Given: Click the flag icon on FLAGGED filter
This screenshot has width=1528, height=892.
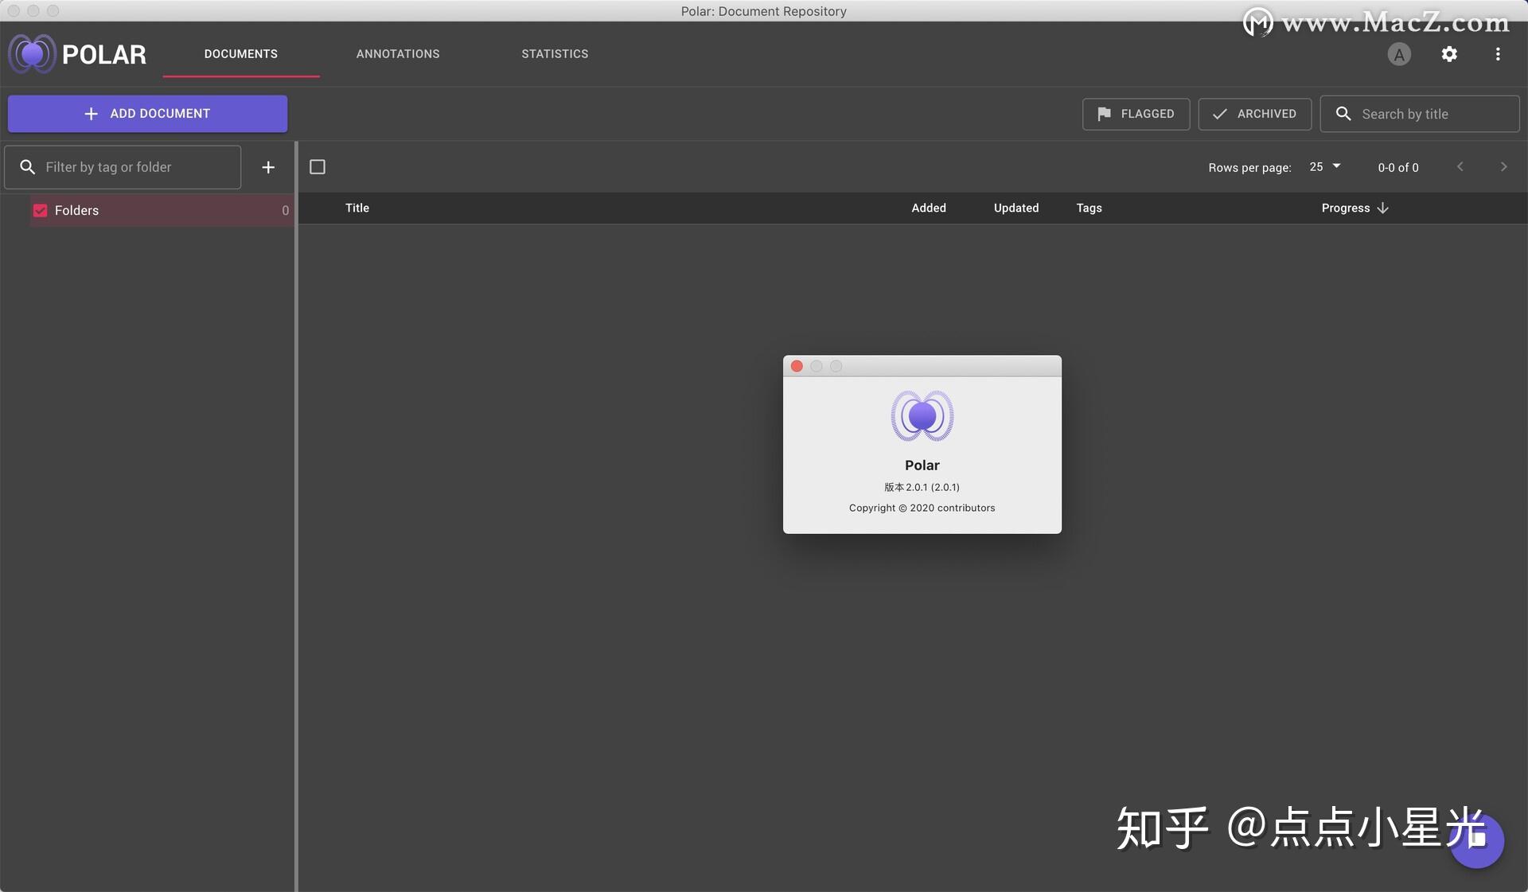Looking at the screenshot, I should click(x=1105, y=114).
